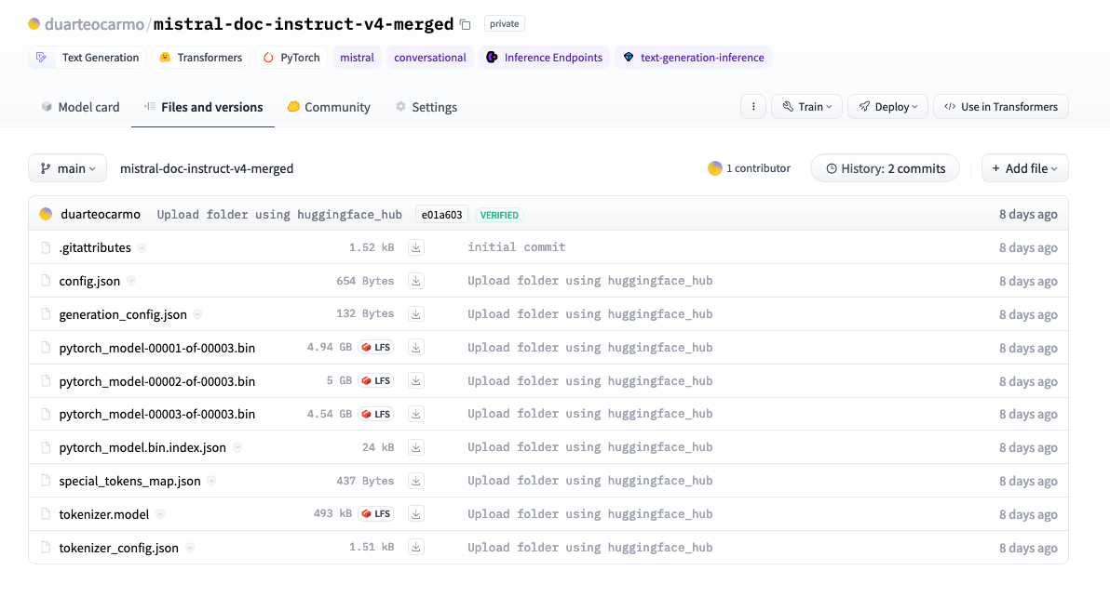
Task: Click the Use in Transformers button
Action: click(x=1001, y=107)
